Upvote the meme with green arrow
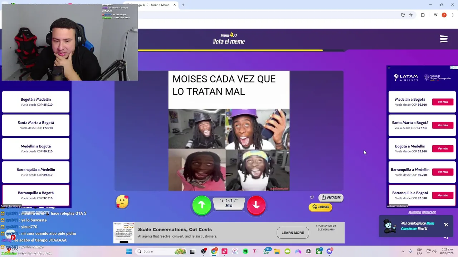Screen dimensions: 458x257 point(202,205)
